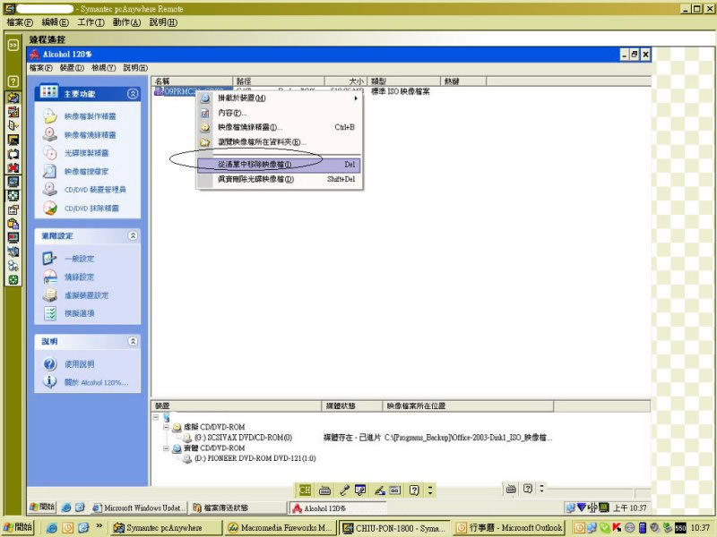Click the 媒體狀態 column header
Screen dimensions: 717x537
pyautogui.click(x=351, y=405)
